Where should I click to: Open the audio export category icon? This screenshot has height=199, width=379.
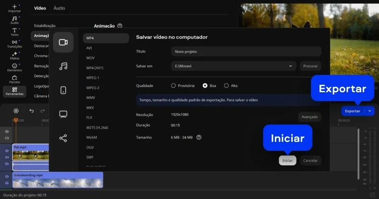[x=63, y=66]
